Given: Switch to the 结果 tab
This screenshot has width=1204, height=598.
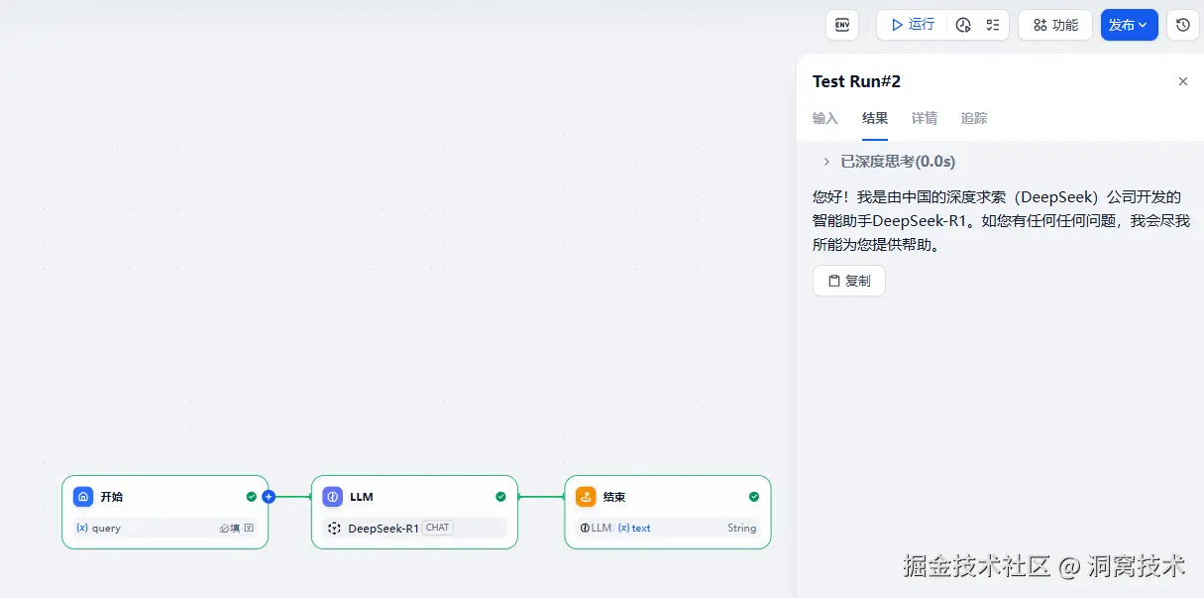Looking at the screenshot, I should (875, 118).
